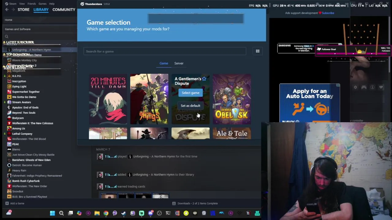Click the R.E.P.O. game icon in library

[x=9, y=76]
